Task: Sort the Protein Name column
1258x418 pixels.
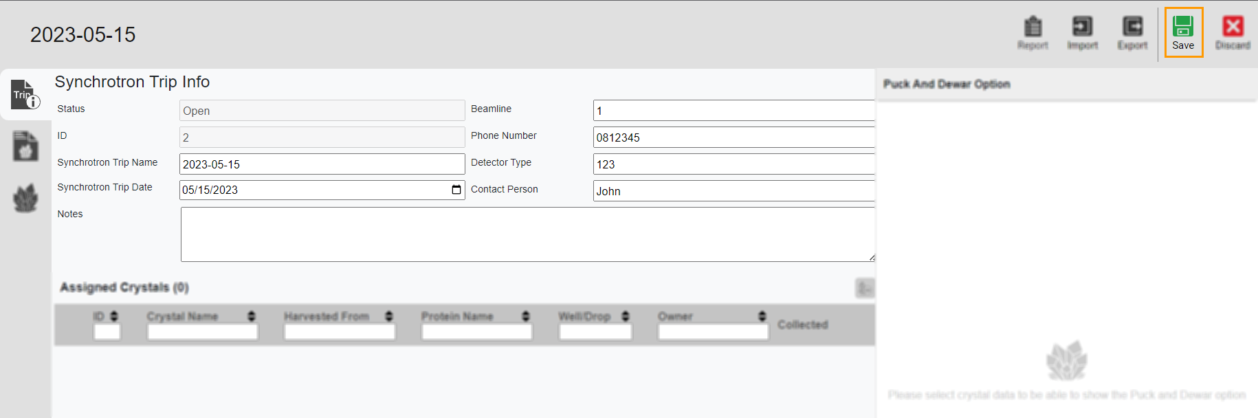Action: 526,316
